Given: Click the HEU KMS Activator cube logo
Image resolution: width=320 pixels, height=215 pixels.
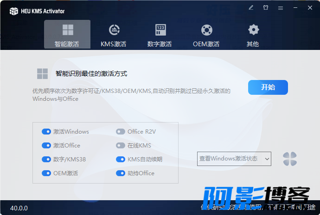Looking at the screenshot, I should [x=14, y=11].
